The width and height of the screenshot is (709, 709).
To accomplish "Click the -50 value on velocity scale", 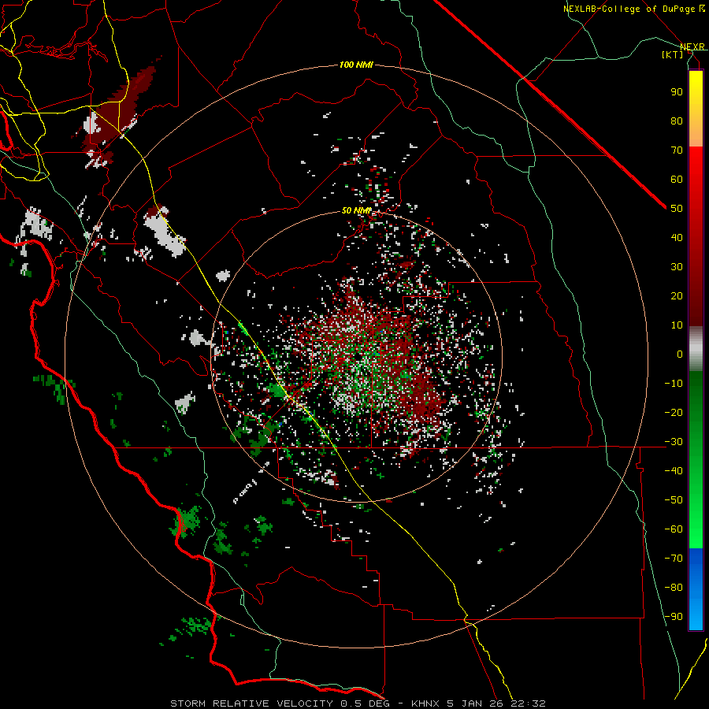I will (674, 500).
